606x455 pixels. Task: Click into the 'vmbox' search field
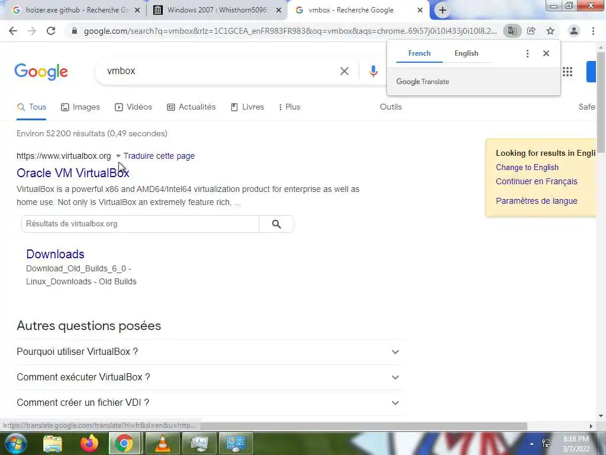[220, 71]
